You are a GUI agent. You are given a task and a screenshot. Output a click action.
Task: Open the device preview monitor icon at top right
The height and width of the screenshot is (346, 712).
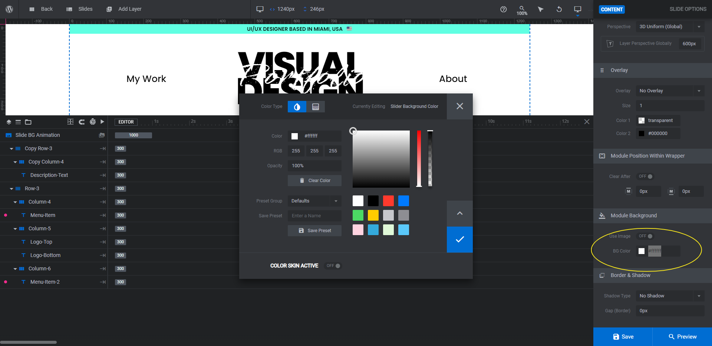click(577, 9)
